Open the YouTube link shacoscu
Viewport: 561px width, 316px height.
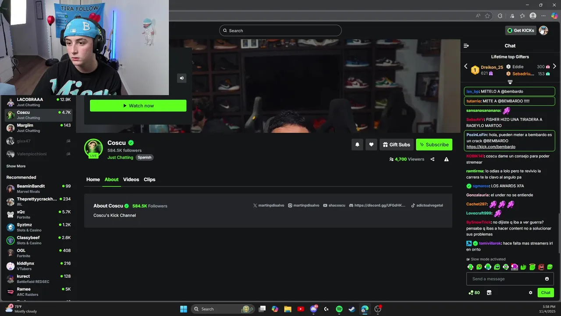click(334, 205)
